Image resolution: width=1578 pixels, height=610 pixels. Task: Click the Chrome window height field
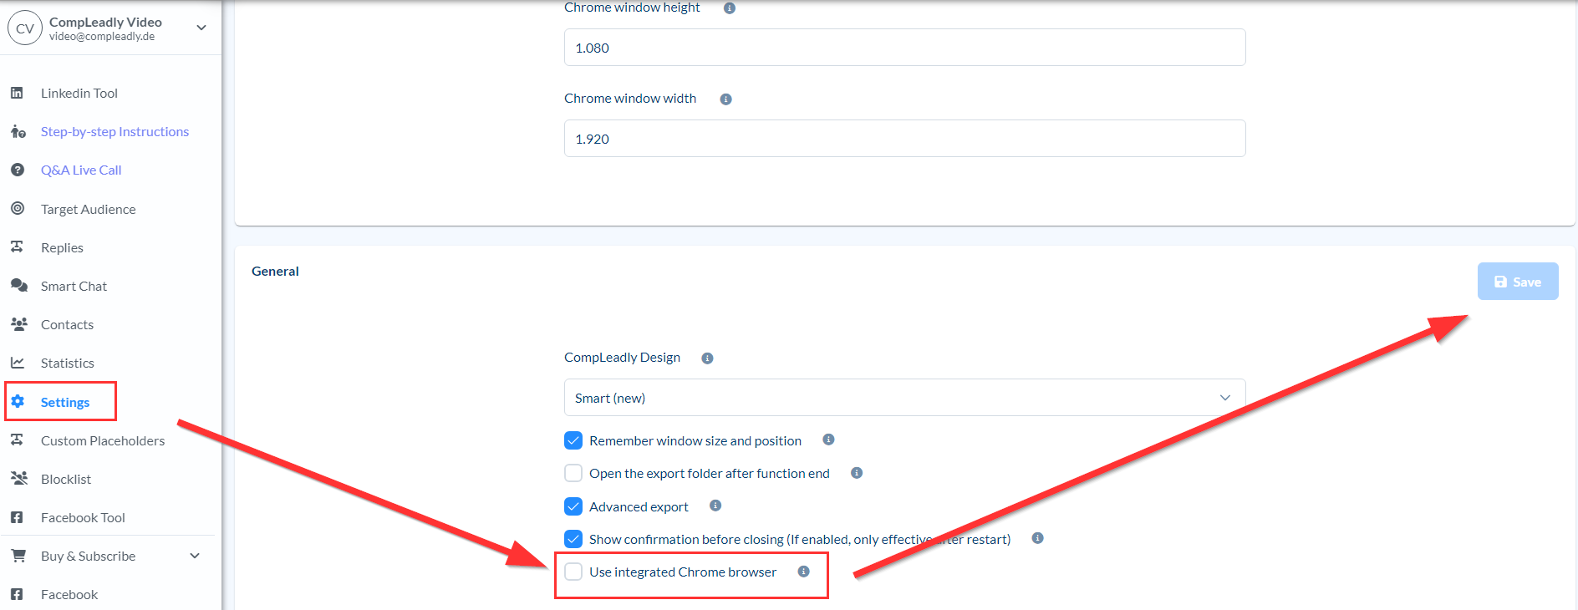(x=904, y=48)
